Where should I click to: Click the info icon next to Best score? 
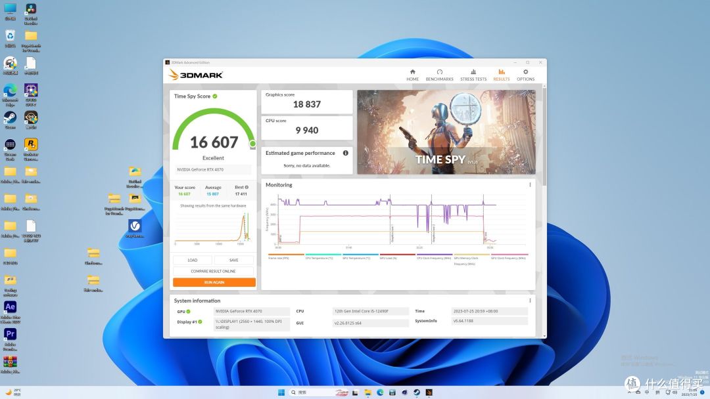pos(247,187)
